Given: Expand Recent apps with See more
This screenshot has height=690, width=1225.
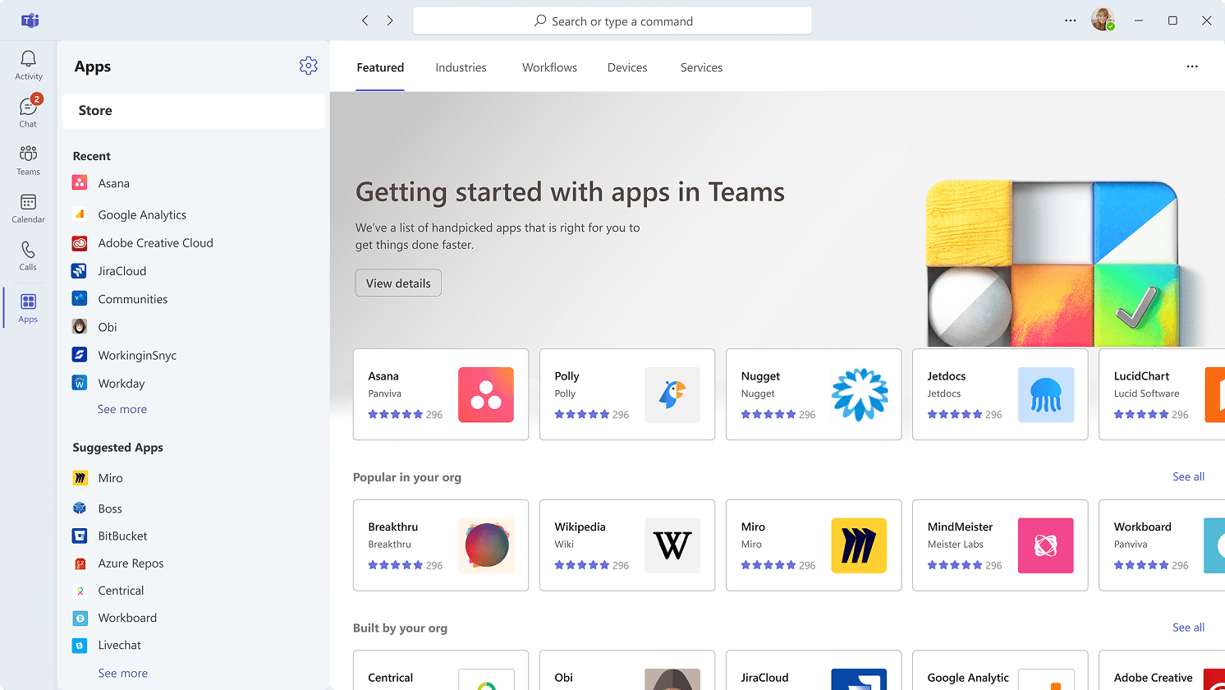Looking at the screenshot, I should 122,409.
